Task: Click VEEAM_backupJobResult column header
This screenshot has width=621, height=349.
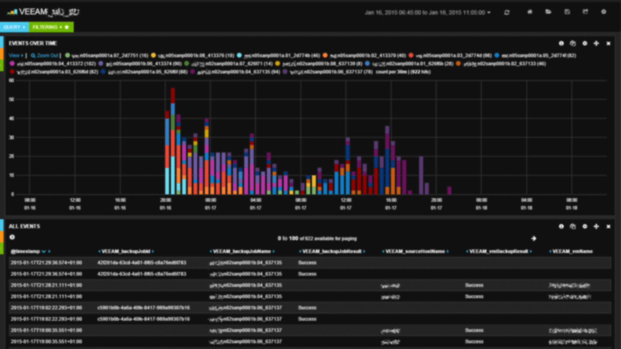Action: click(332, 251)
